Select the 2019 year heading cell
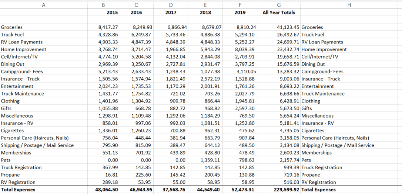402x194 pixels. click(x=240, y=13)
